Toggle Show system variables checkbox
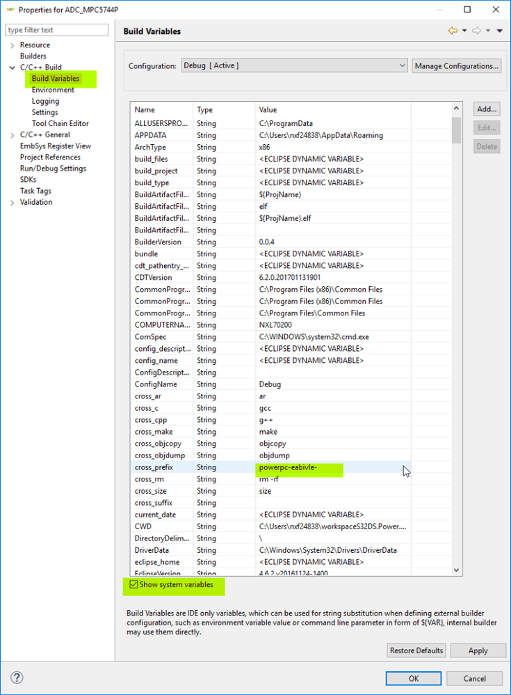Viewport: 511px width, 695px height. [x=133, y=584]
